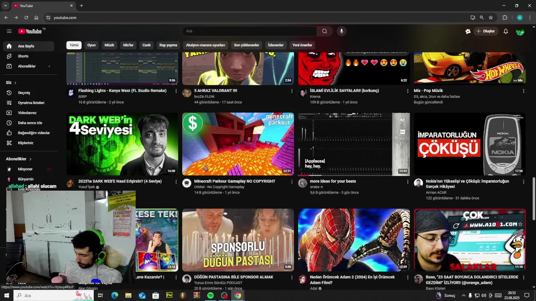Open Daha sonra izle list

pyautogui.click(x=28, y=123)
